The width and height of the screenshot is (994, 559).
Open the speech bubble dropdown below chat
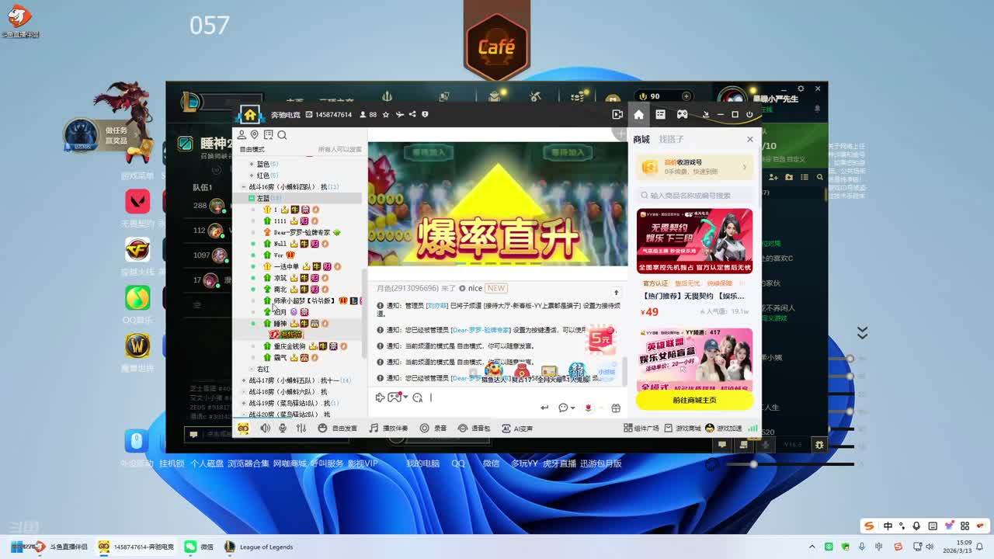pos(566,408)
